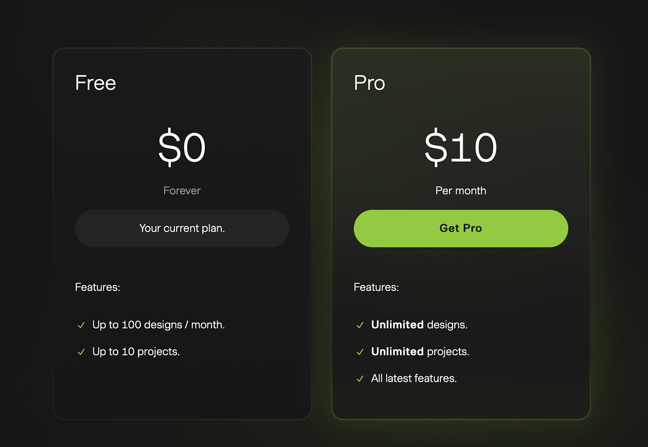Image resolution: width=648 pixels, height=447 pixels.
Task: Click checkmark next to Unlimited projects
Action: click(360, 352)
